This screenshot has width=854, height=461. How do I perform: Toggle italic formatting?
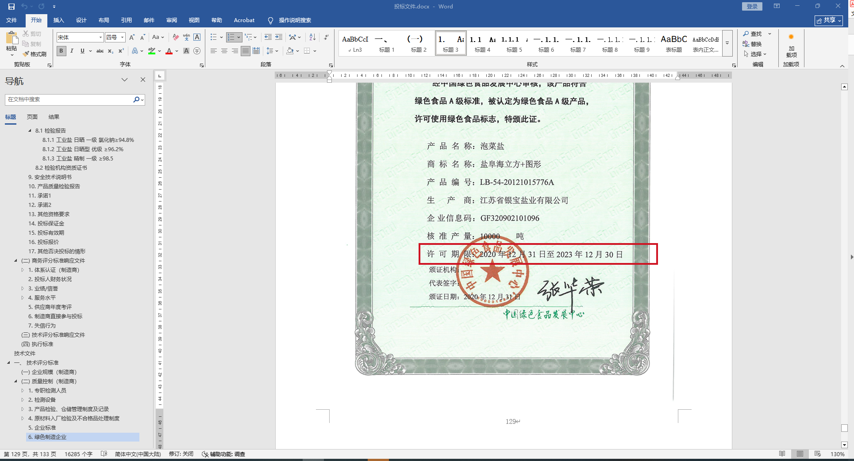coord(72,51)
